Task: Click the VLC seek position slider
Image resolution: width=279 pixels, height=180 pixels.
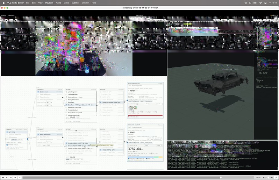Action: (x=138, y=178)
